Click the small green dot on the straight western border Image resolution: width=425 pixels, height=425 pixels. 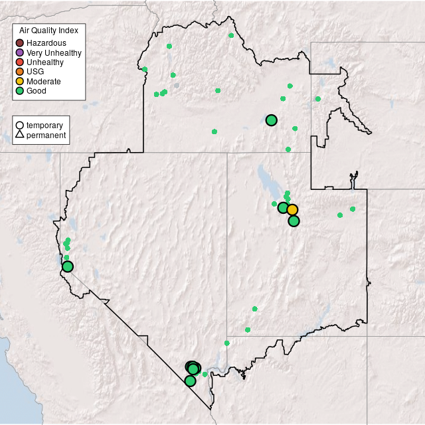click(145, 69)
